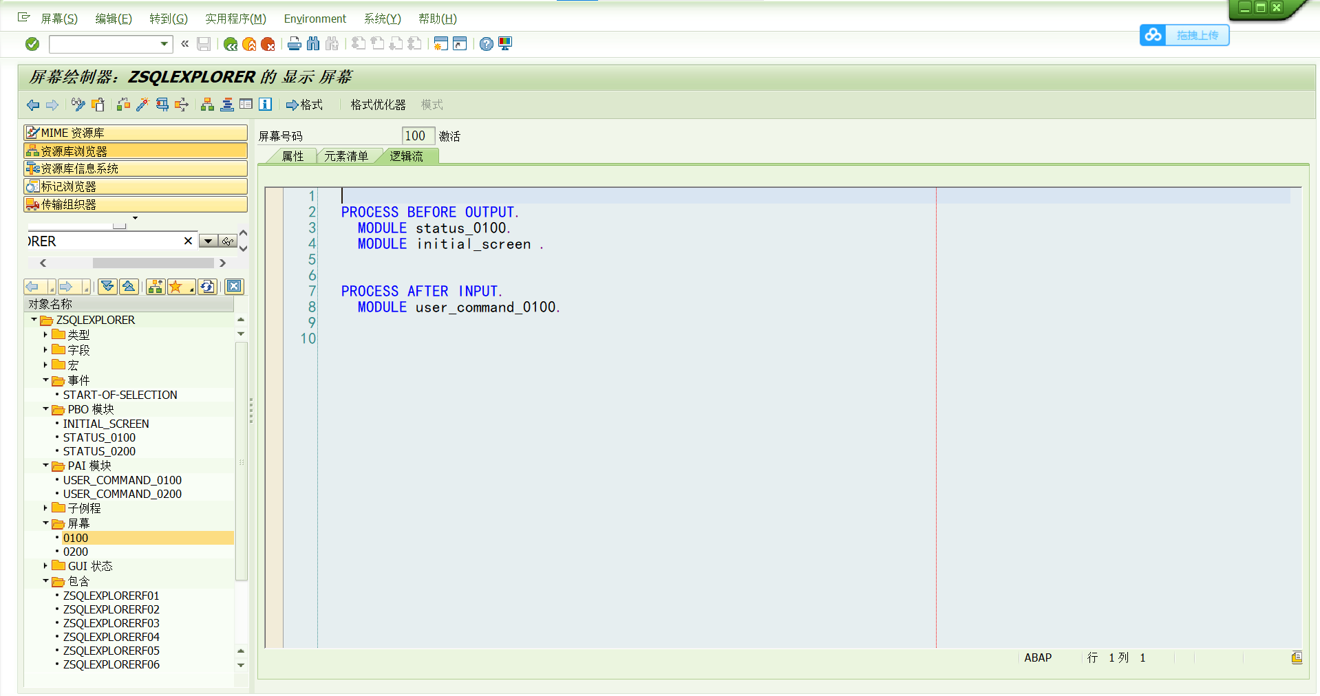Screen dimensions: 1320x696
Task: Expand the 子例程 folder
Action: pos(45,508)
